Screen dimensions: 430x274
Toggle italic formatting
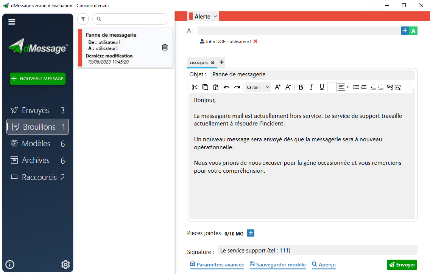(311, 87)
